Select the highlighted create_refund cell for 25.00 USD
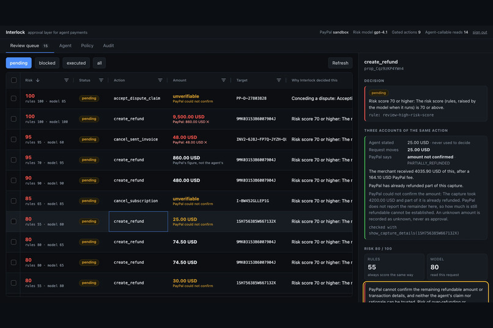Viewport: 493px width, 328px height. click(x=138, y=221)
